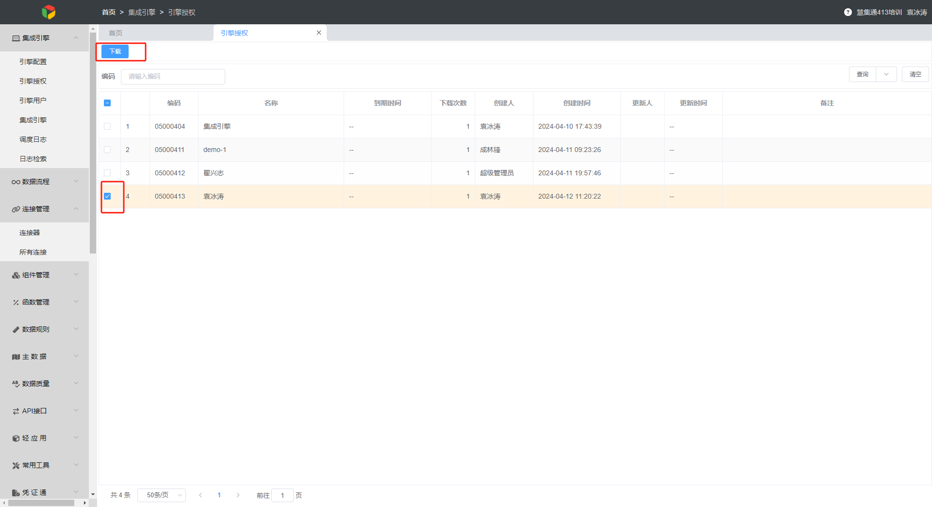Click the 组件管理 blocks icon
The width and height of the screenshot is (932, 507).
(16, 275)
